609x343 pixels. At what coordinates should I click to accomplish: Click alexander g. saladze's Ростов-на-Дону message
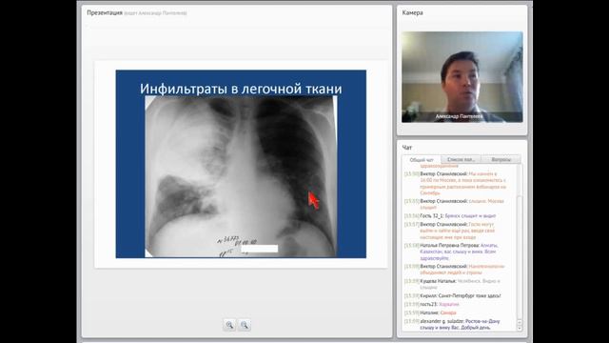pos(452,324)
